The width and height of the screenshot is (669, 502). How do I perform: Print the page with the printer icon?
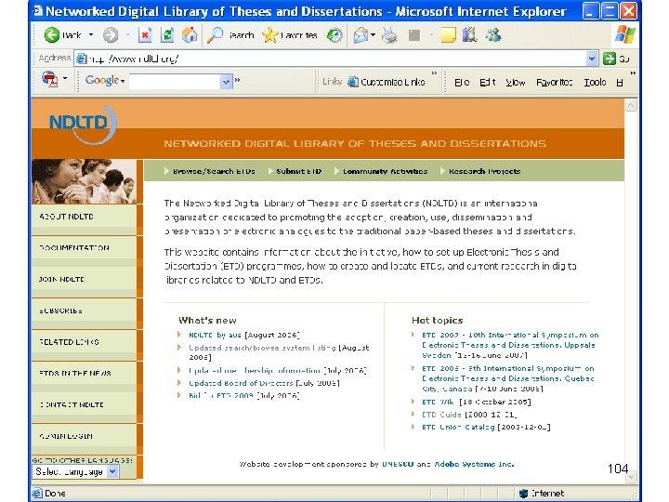click(x=389, y=35)
